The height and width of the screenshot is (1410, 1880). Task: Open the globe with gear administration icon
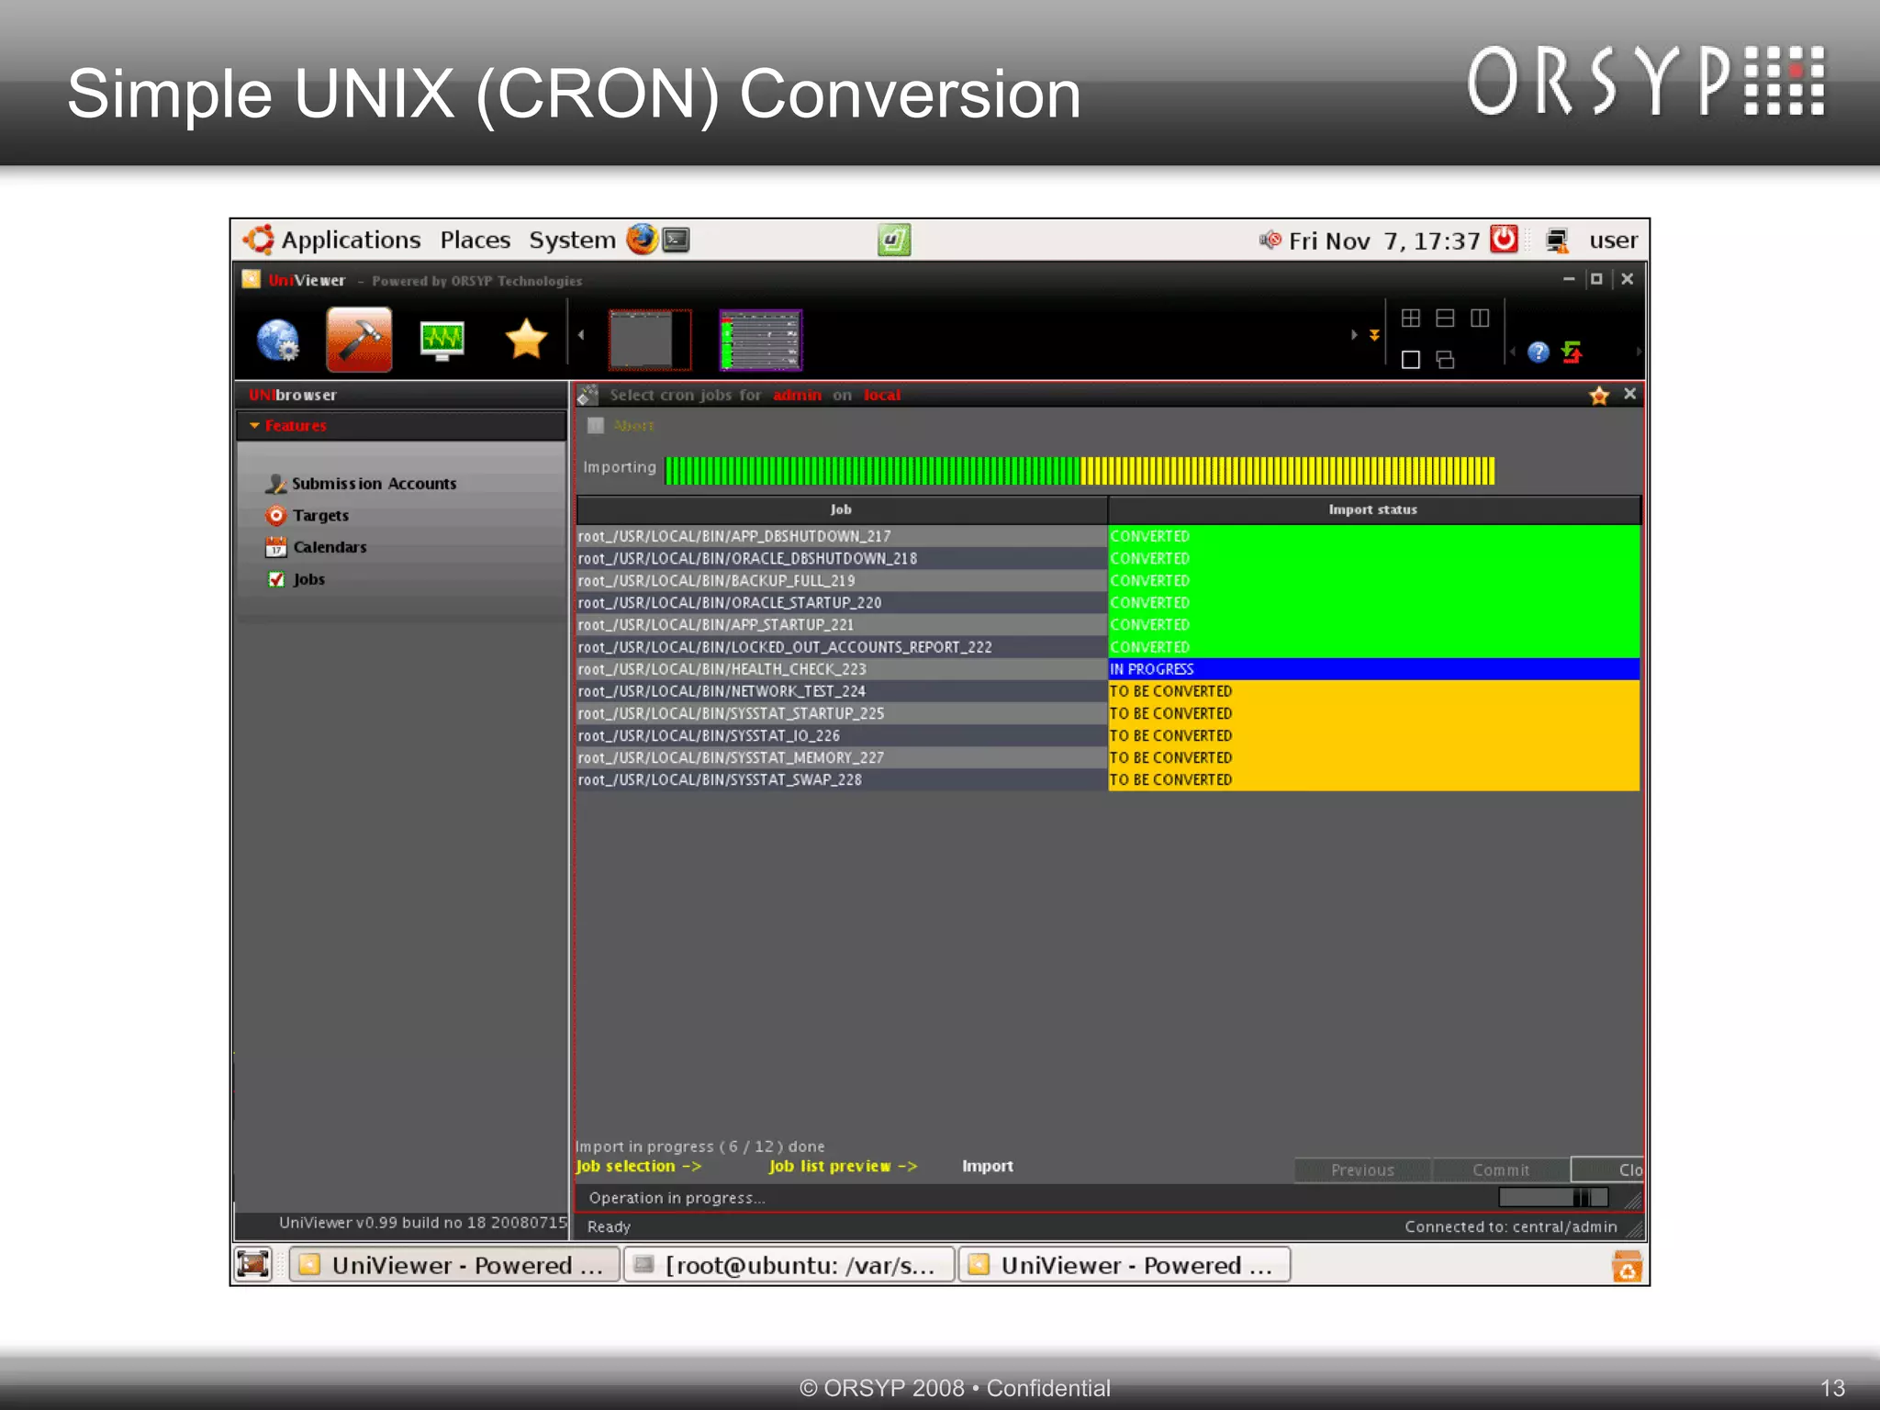point(277,341)
